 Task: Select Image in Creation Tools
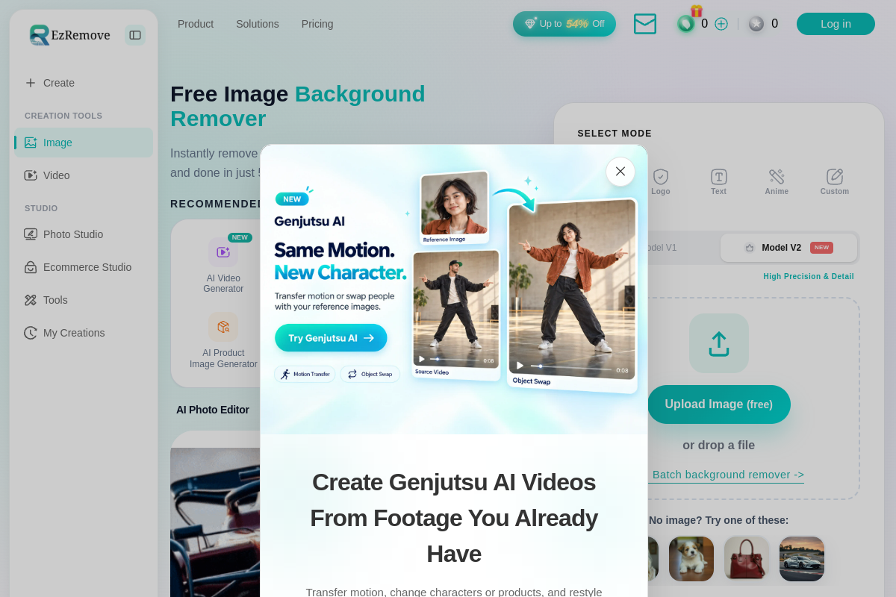84,143
